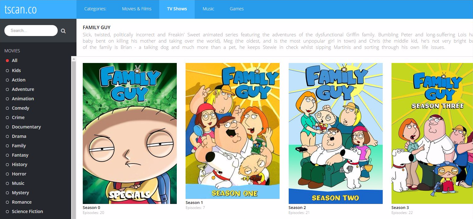Choose the Comedy genre filter
Viewport: 473px width, 219px height.
(20, 108)
